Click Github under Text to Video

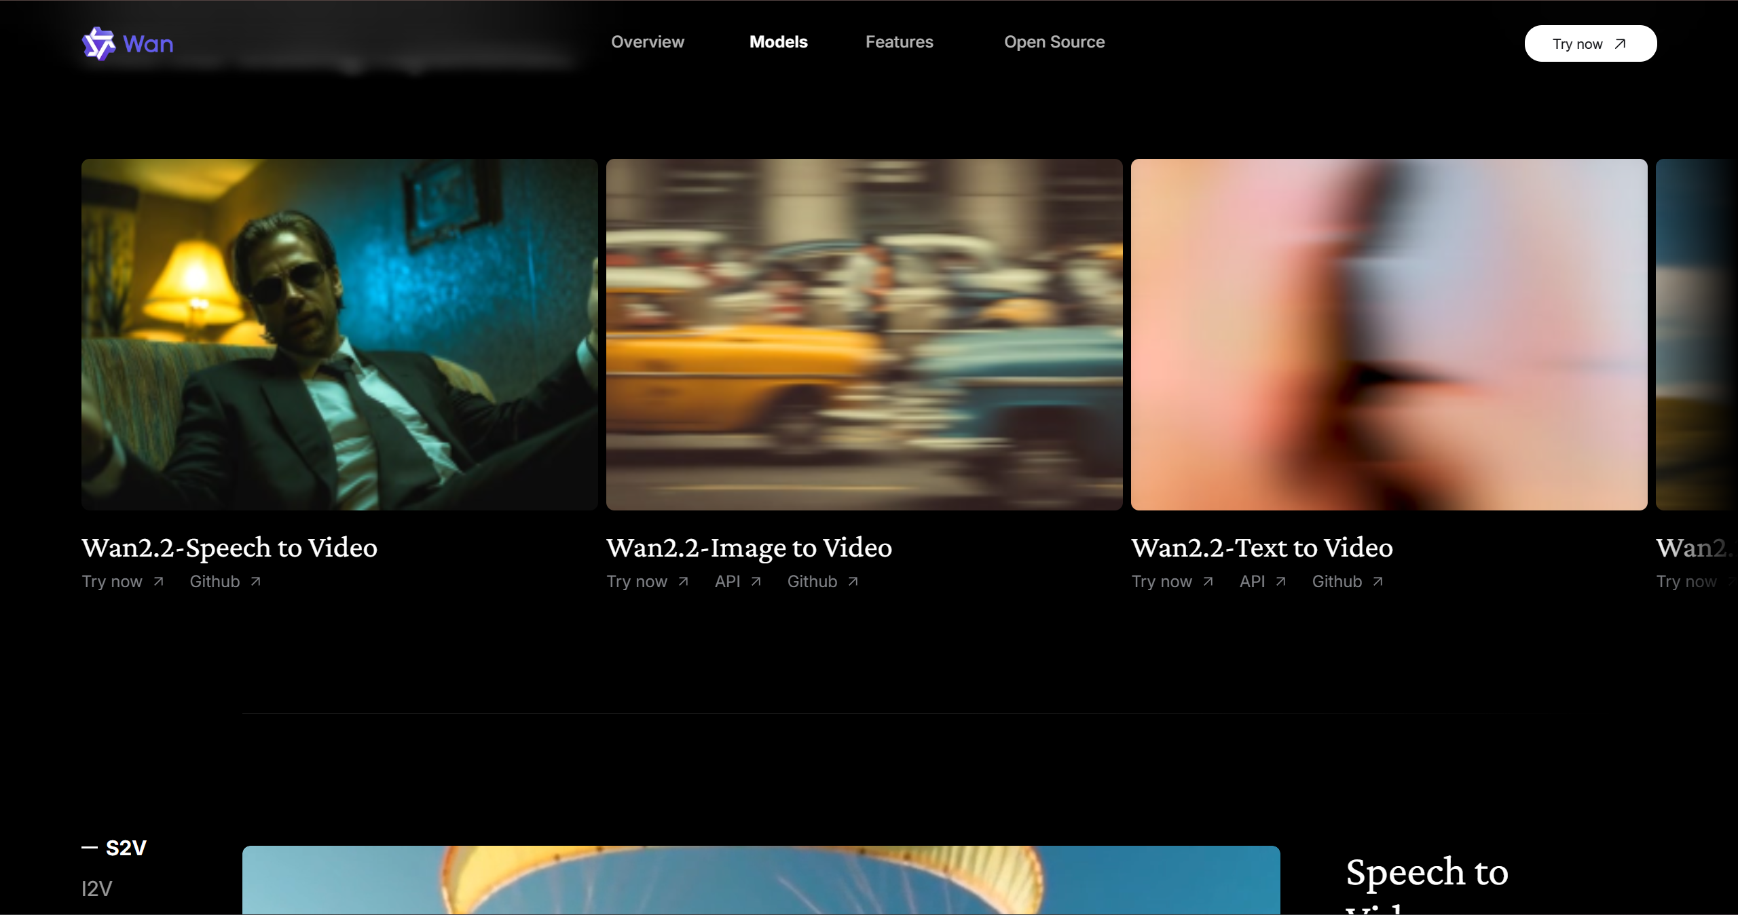point(1337,582)
